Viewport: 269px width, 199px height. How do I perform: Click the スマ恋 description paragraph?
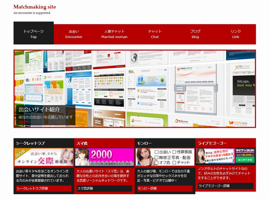tap(103, 176)
